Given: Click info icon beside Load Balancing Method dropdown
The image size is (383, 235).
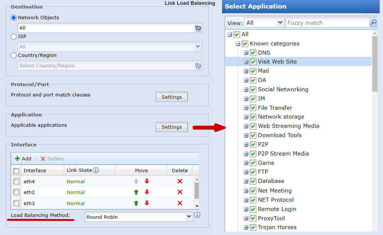Looking at the screenshot, I should [197, 215].
